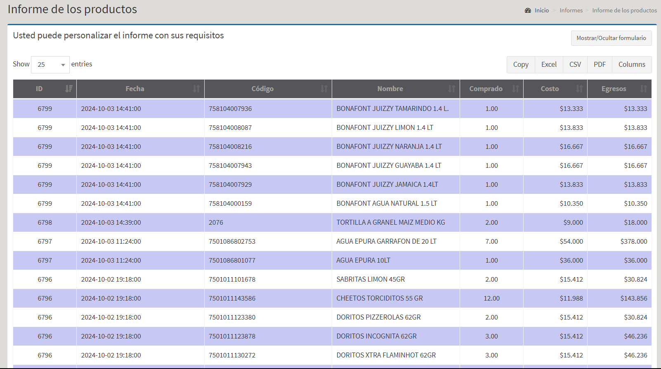
Task: Select the BONAFONT JUIZZY TAMARINDO row name
Action: click(392, 109)
